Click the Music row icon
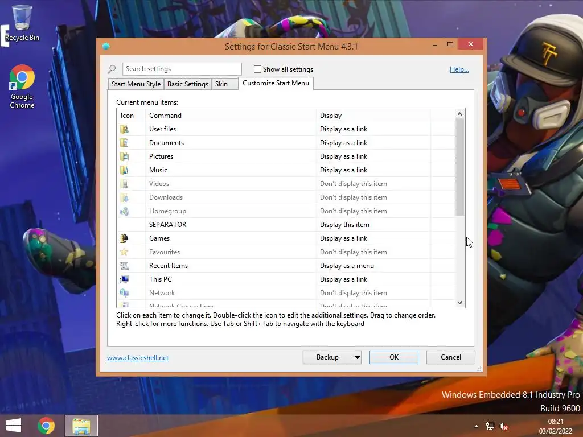 (x=124, y=170)
